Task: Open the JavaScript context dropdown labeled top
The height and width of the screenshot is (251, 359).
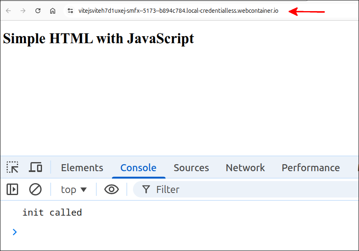Action: [73, 189]
